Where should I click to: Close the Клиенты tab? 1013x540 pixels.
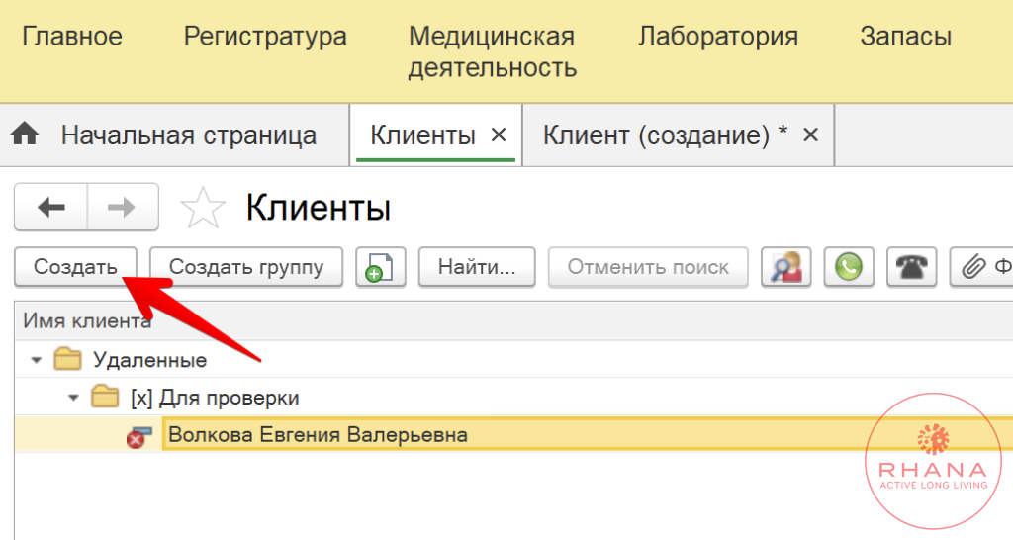point(499,135)
